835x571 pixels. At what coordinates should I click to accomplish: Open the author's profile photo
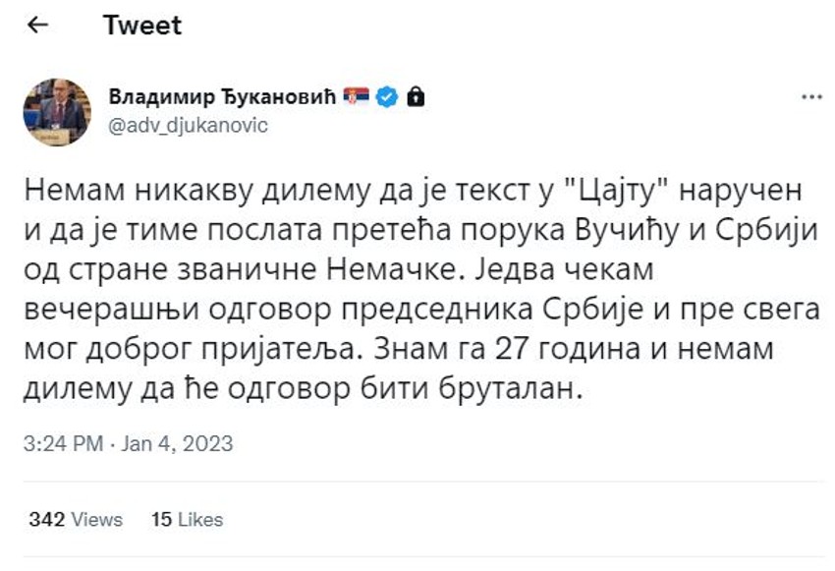(56, 112)
